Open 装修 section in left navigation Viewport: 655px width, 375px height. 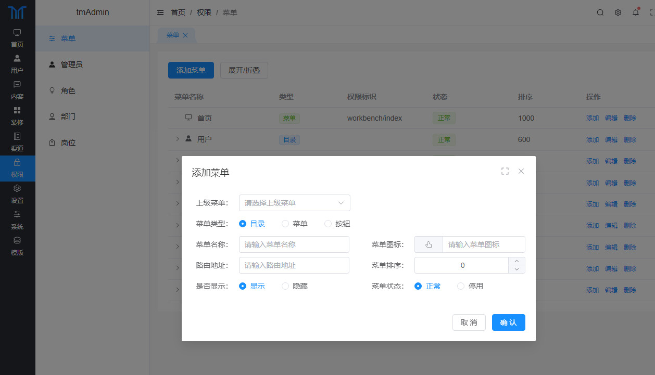click(x=17, y=117)
